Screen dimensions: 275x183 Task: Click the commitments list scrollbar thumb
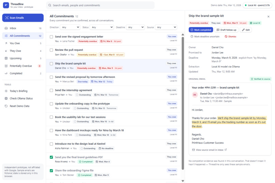[x=183, y=103]
